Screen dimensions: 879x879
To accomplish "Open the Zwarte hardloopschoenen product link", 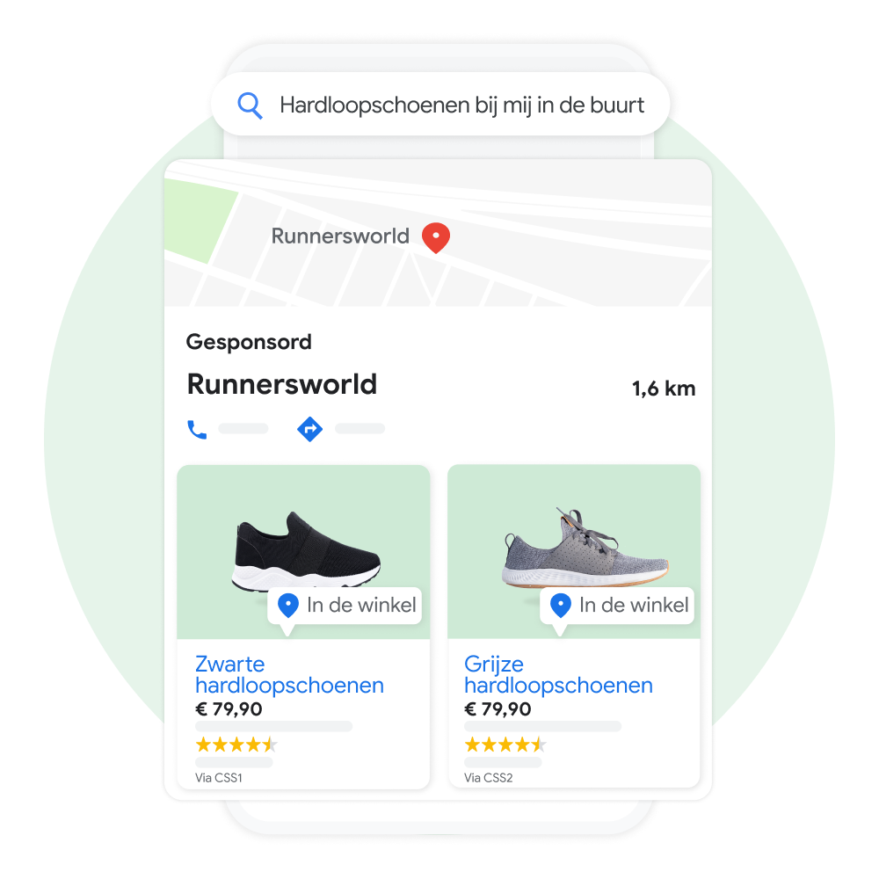I will coord(289,674).
